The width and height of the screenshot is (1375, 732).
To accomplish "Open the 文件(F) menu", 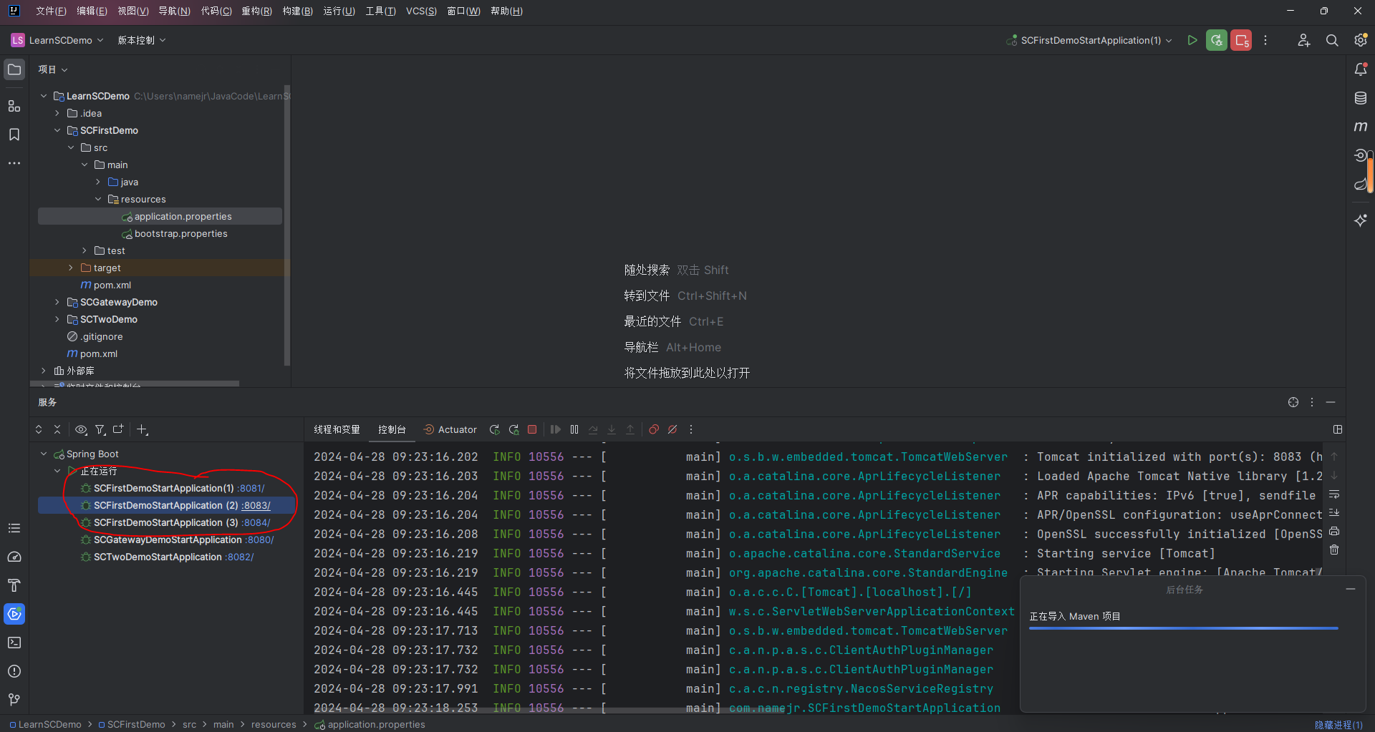I will (x=51, y=11).
